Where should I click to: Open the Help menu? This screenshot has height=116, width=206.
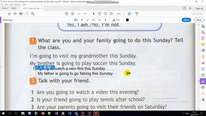24,5
